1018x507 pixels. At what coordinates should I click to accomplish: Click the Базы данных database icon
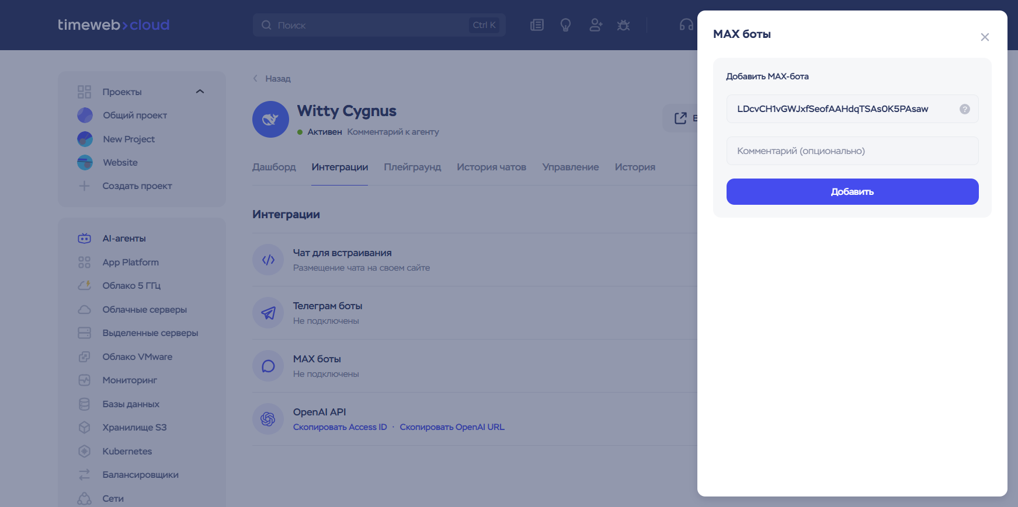coord(85,404)
